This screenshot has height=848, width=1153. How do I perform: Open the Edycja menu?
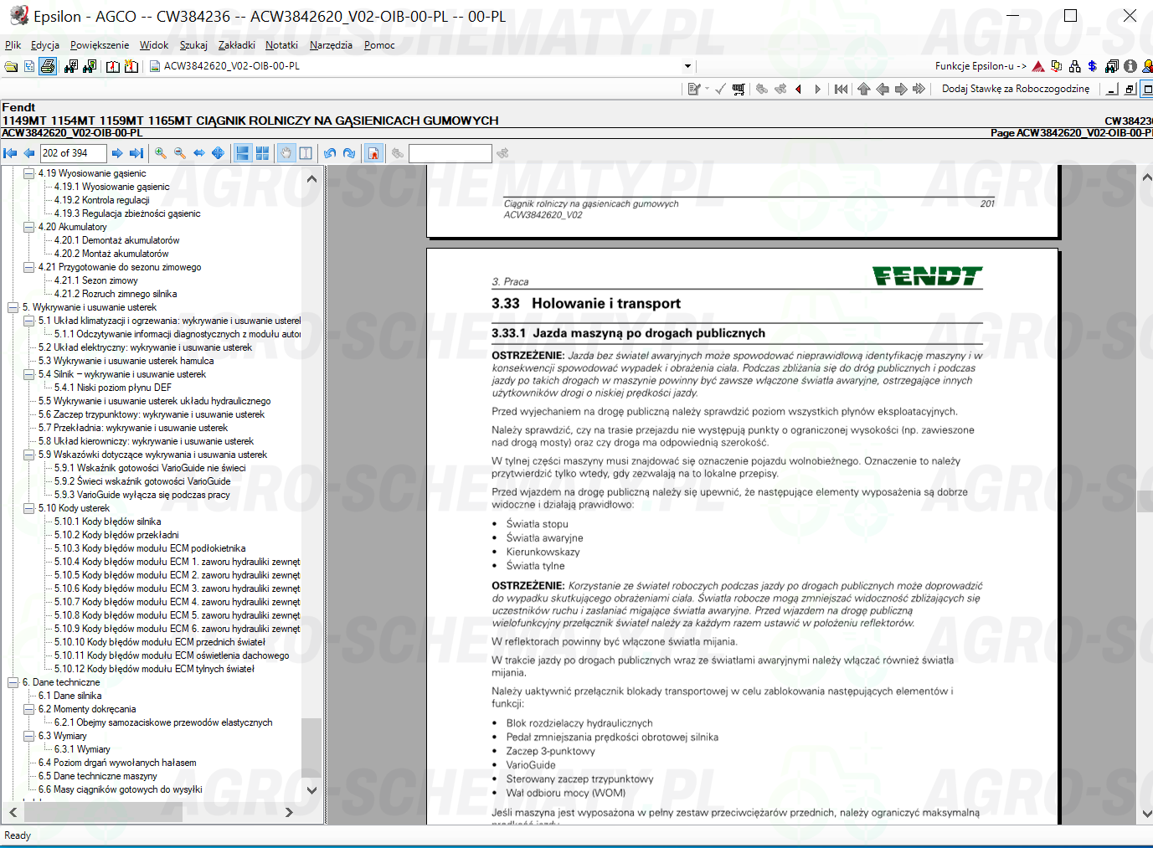[45, 45]
